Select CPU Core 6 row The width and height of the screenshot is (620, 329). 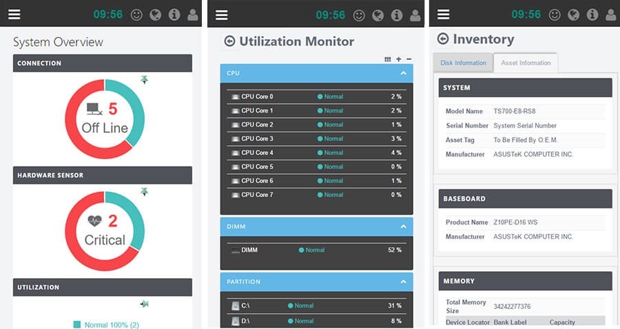point(317,181)
